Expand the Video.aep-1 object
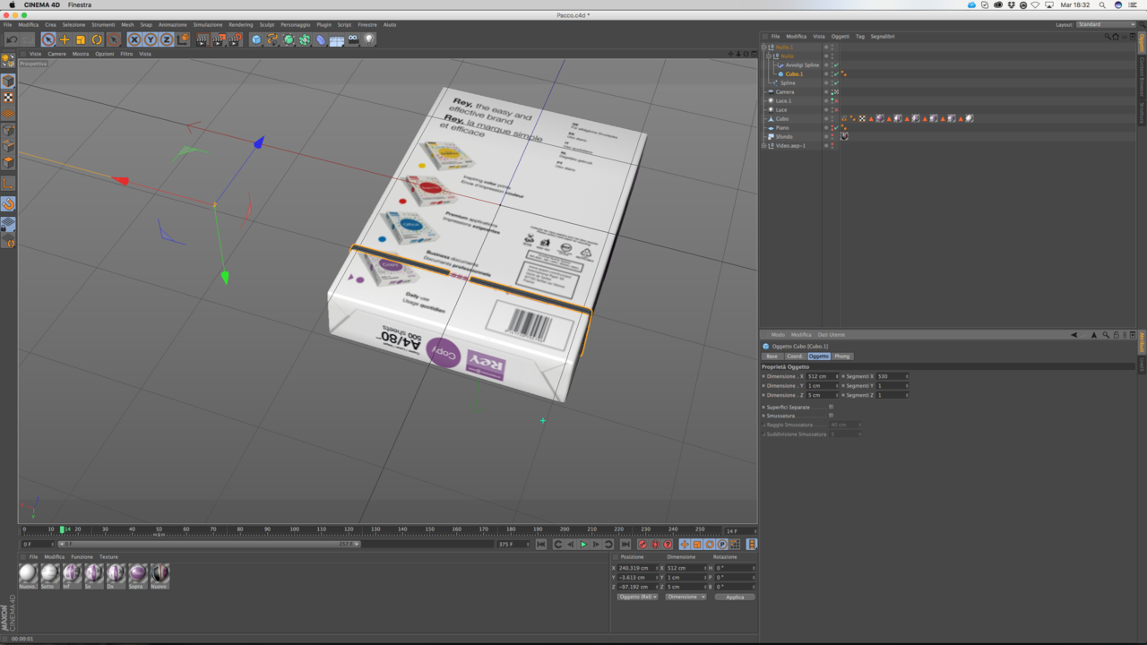Image resolution: width=1147 pixels, height=645 pixels. click(x=764, y=145)
